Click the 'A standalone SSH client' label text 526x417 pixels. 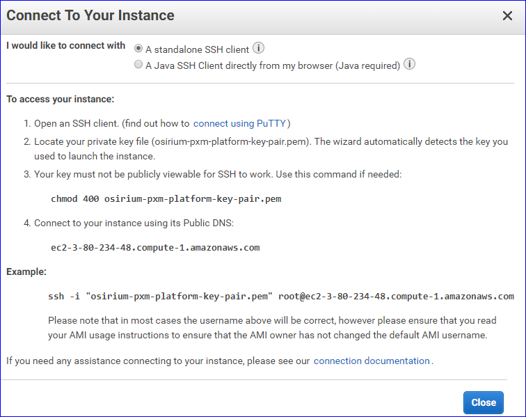coord(197,49)
